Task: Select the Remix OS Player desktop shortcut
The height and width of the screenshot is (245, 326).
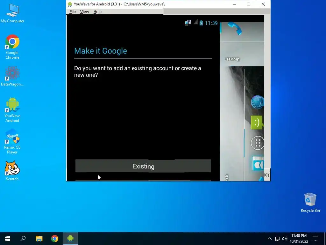Action: [12, 141]
